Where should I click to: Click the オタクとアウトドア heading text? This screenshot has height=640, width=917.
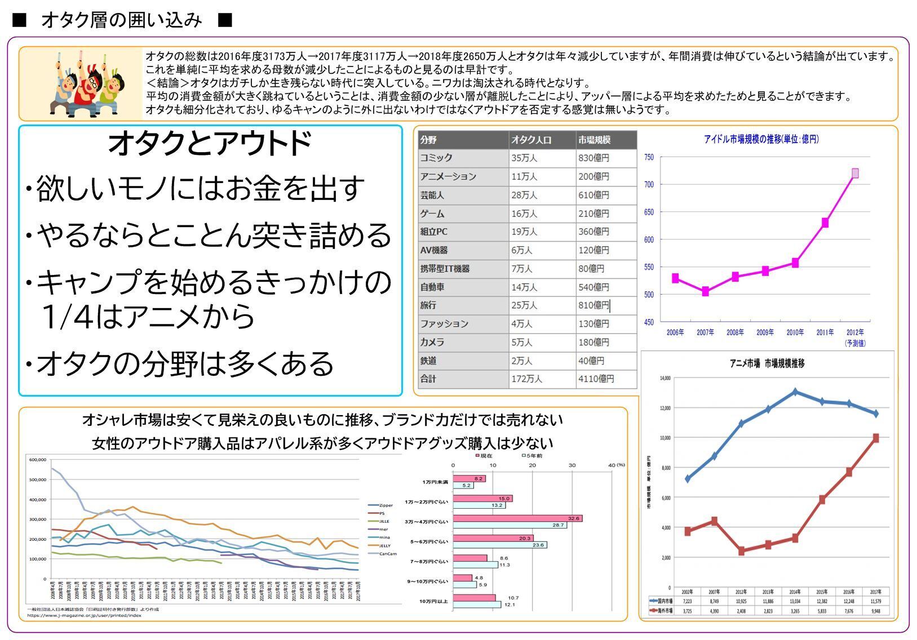point(210,144)
